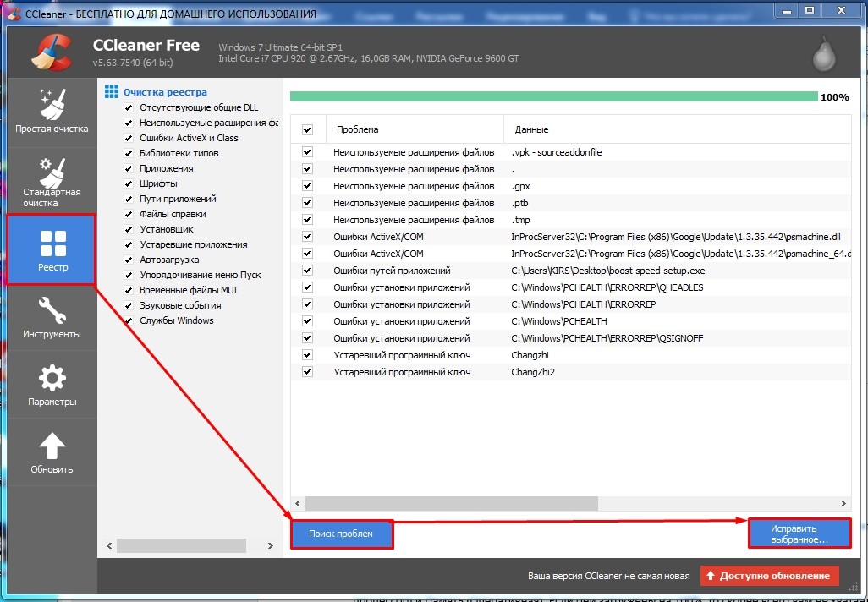Sort by the Данные column header

click(677, 129)
